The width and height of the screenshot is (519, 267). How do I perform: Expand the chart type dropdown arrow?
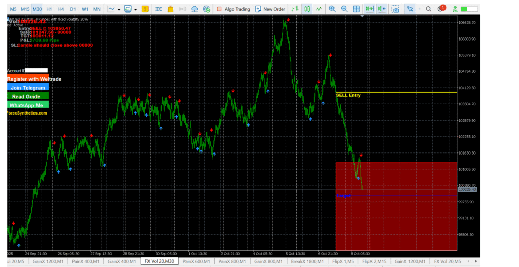click(x=119, y=9)
